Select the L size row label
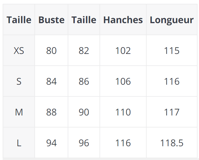The width and height of the screenshot is (199, 160). point(19,143)
